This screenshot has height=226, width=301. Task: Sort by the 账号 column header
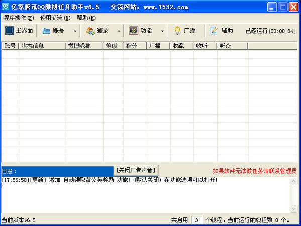pyautogui.click(x=10, y=46)
